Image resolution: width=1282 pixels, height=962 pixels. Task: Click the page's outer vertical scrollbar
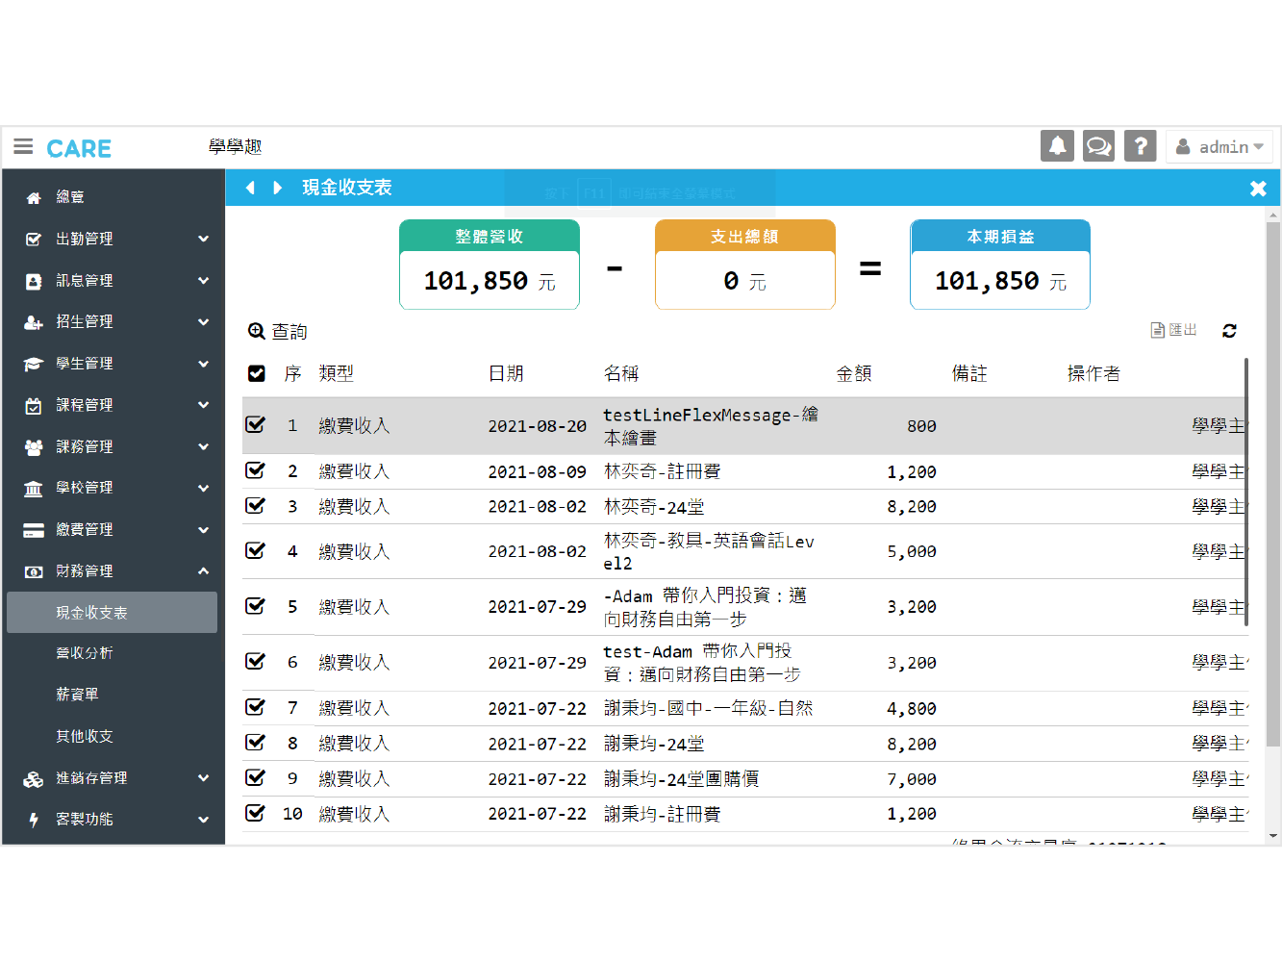1273,484
